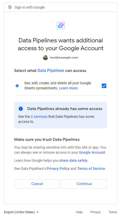Open the Terms footer link
The width and height of the screenshot is (122, 219).
click(113, 212)
